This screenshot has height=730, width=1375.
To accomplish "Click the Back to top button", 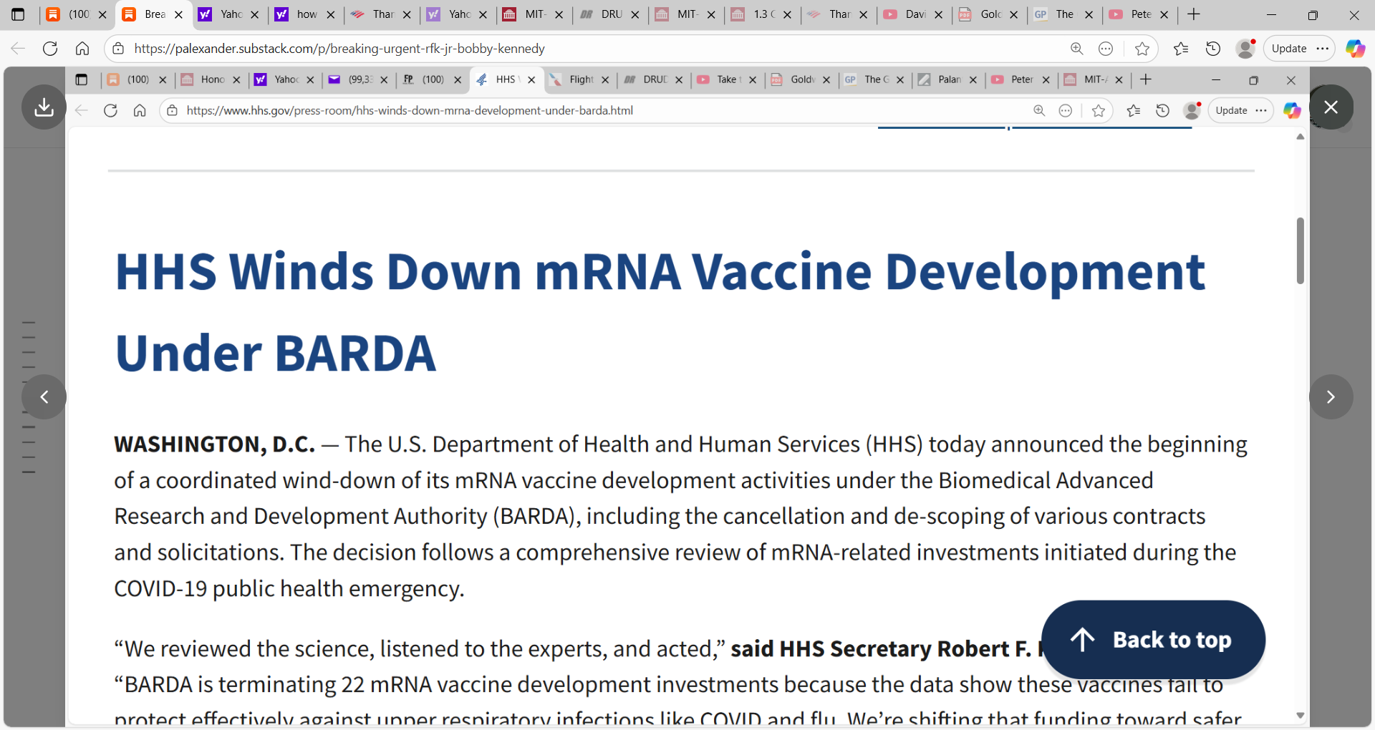I will click(1153, 640).
